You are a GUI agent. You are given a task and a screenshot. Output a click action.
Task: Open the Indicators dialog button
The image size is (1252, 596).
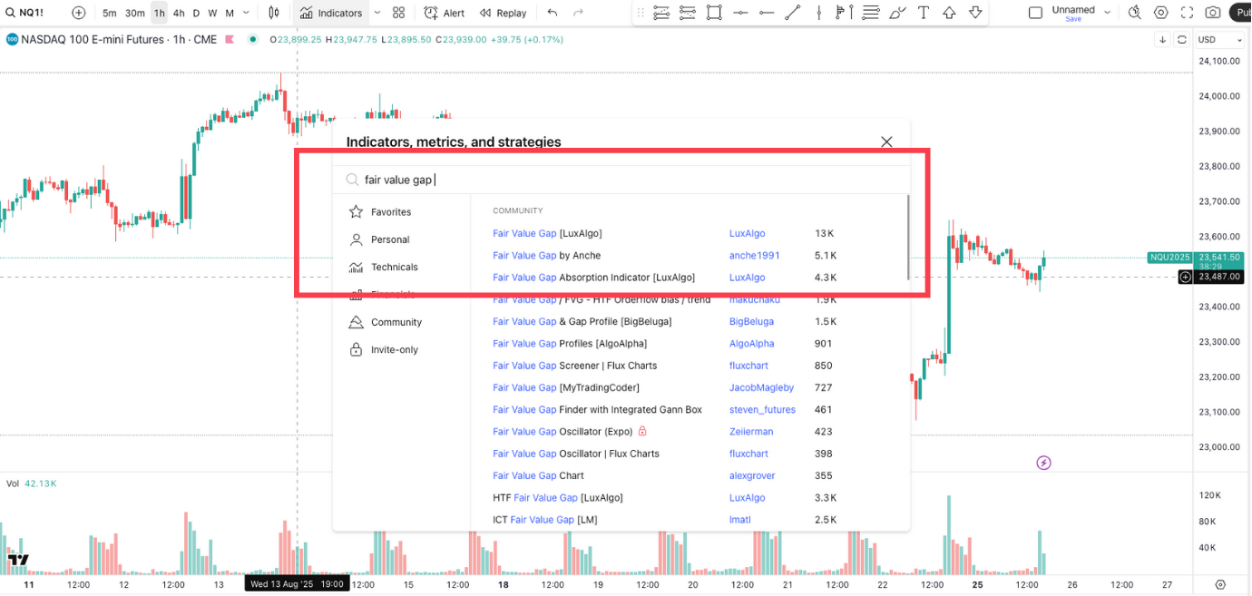(x=331, y=13)
